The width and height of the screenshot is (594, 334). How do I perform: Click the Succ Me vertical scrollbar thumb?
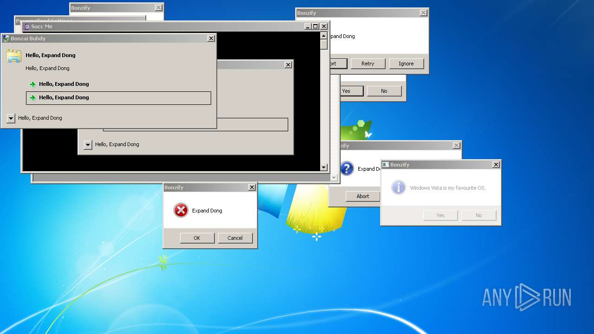pos(324,45)
